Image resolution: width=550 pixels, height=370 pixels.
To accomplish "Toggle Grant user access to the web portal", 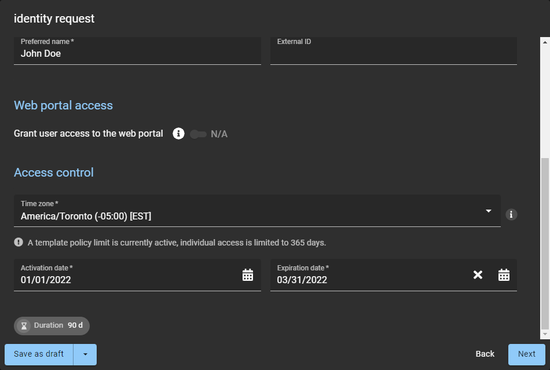I will click(198, 134).
